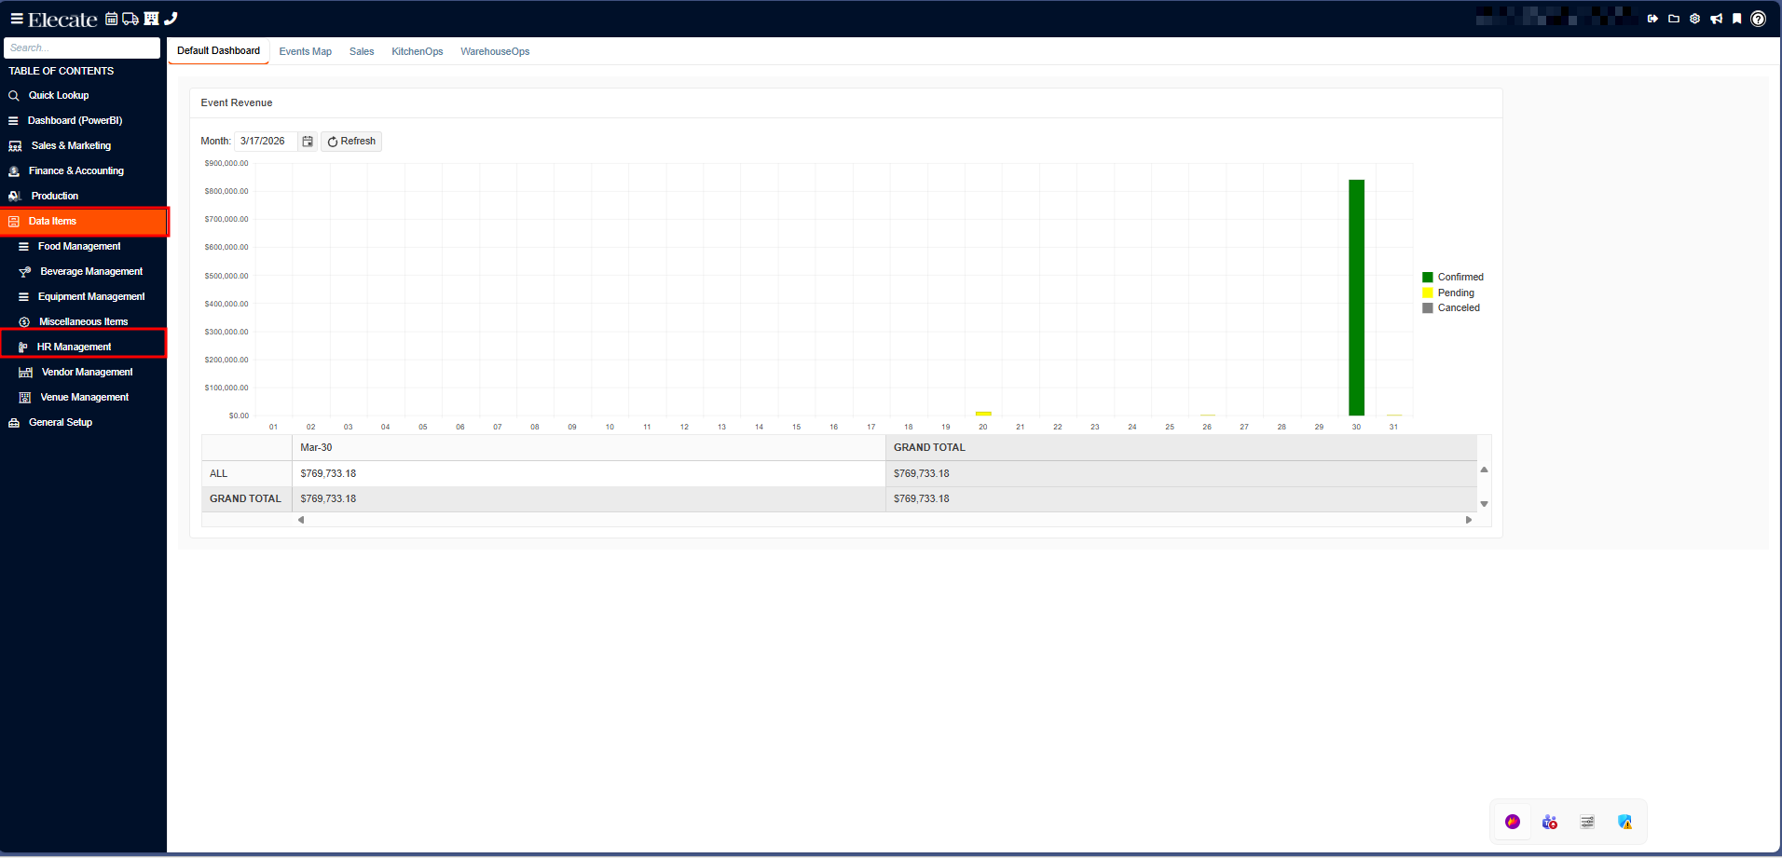Click the sidebar Search input field
This screenshot has height=858, width=1782.
click(x=82, y=48)
